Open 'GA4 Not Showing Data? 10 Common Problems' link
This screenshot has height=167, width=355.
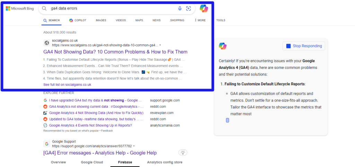click(115, 52)
